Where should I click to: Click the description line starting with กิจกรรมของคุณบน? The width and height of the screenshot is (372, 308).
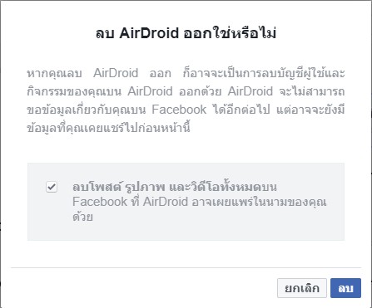(x=186, y=91)
